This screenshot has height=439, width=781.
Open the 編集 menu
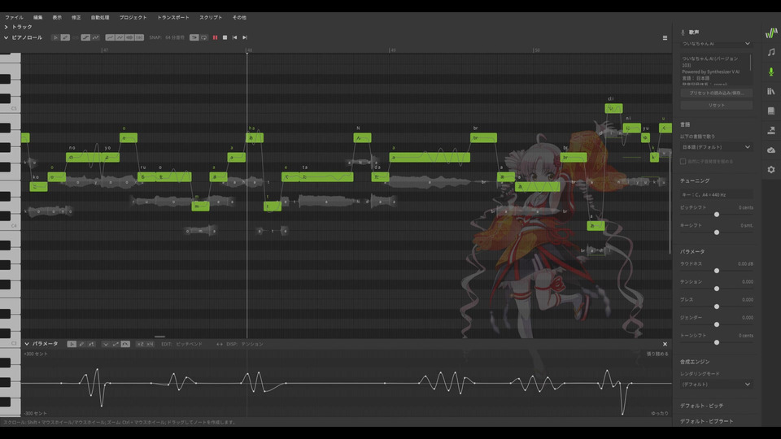click(x=38, y=17)
